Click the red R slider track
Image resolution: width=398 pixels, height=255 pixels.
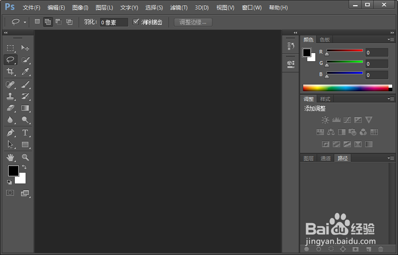pyautogui.click(x=345, y=50)
